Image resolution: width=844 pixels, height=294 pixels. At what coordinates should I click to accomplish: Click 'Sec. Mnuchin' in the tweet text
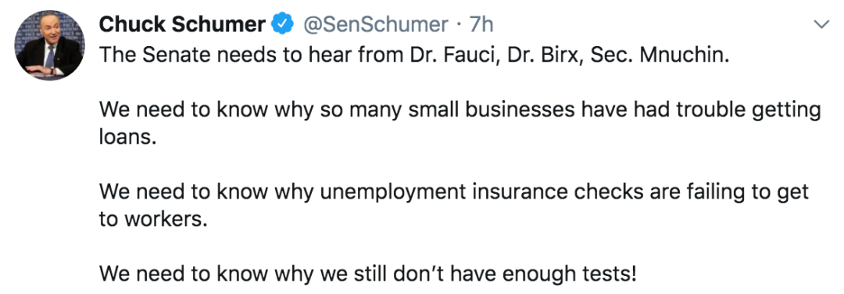(x=660, y=56)
